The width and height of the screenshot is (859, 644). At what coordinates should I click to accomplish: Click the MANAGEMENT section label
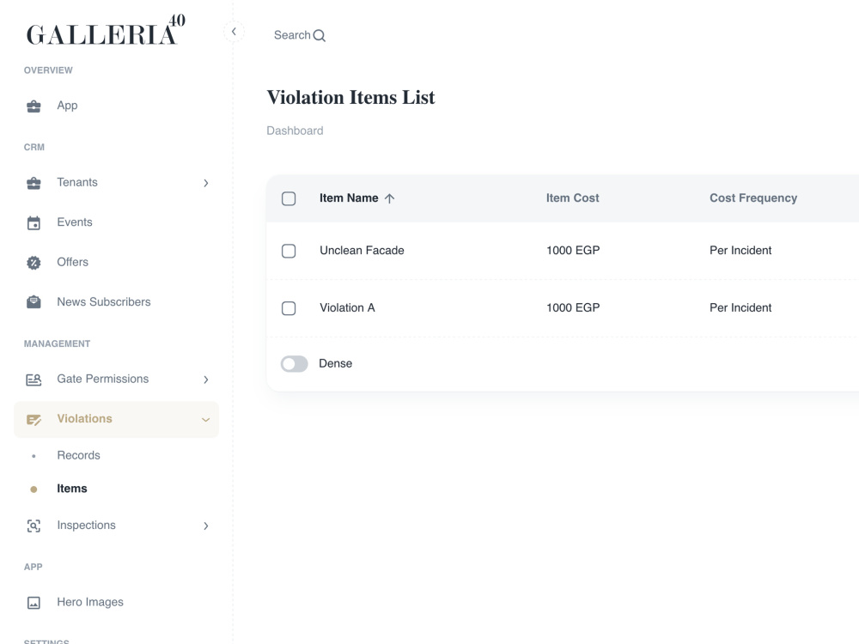[57, 344]
